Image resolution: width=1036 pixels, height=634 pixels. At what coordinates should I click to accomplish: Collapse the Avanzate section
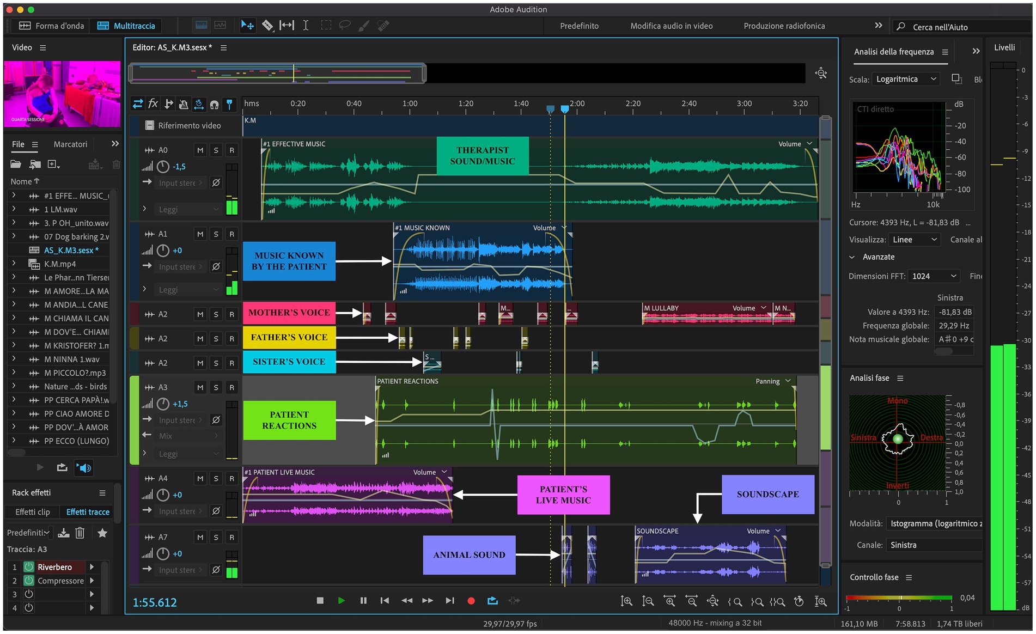[852, 257]
